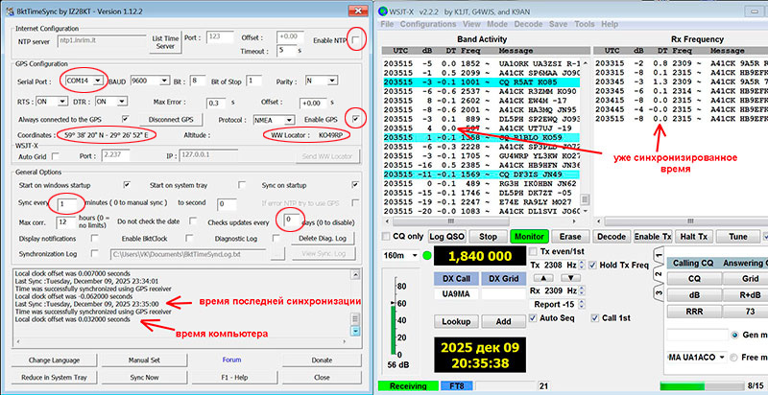This screenshot has width=768, height=395.
Task: Open the 160m band selector
Action: point(398,256)
